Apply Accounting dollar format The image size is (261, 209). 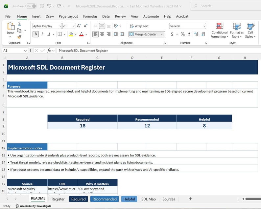(x=172, y=34)
